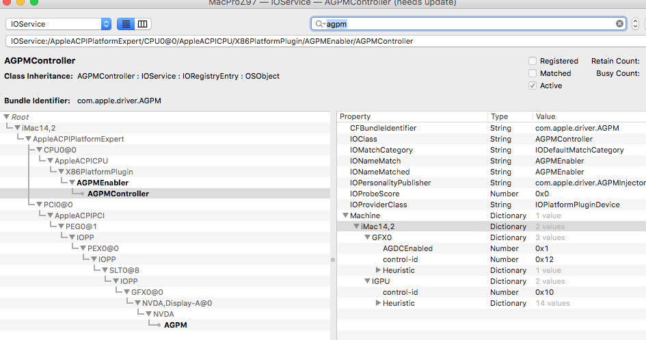This screenshot has height=340, width=646.
Task: Collapse the first IOPP node under PEG0@1
Action: click(x=72, y=237)
